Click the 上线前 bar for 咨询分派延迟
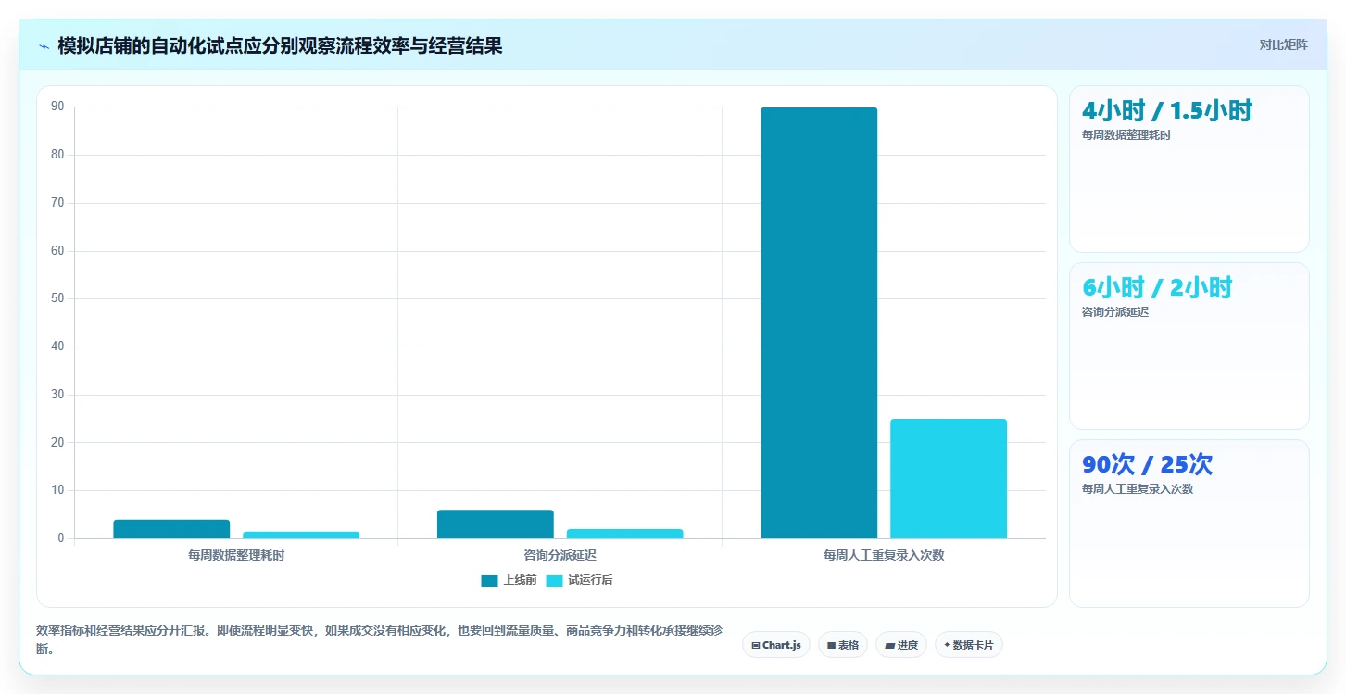This screenshot has width=1346, height=694. 496,524
